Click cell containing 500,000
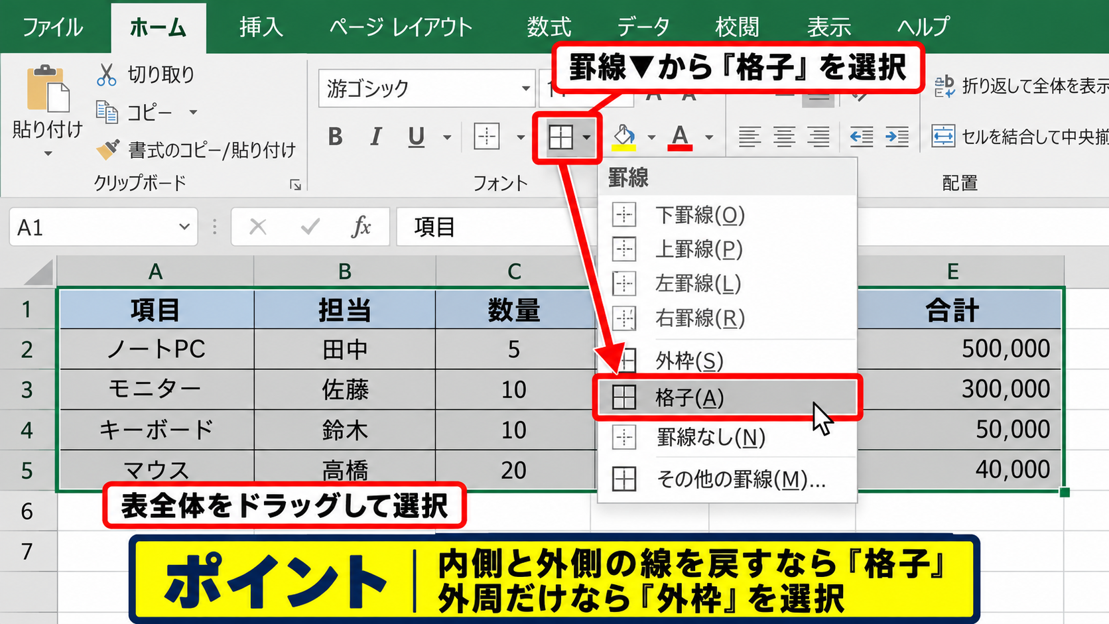 coord(959,349)
